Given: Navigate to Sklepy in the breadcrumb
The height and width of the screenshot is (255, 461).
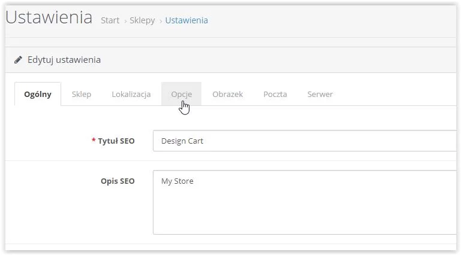Looking at the screenshot, I should point(143,20).
